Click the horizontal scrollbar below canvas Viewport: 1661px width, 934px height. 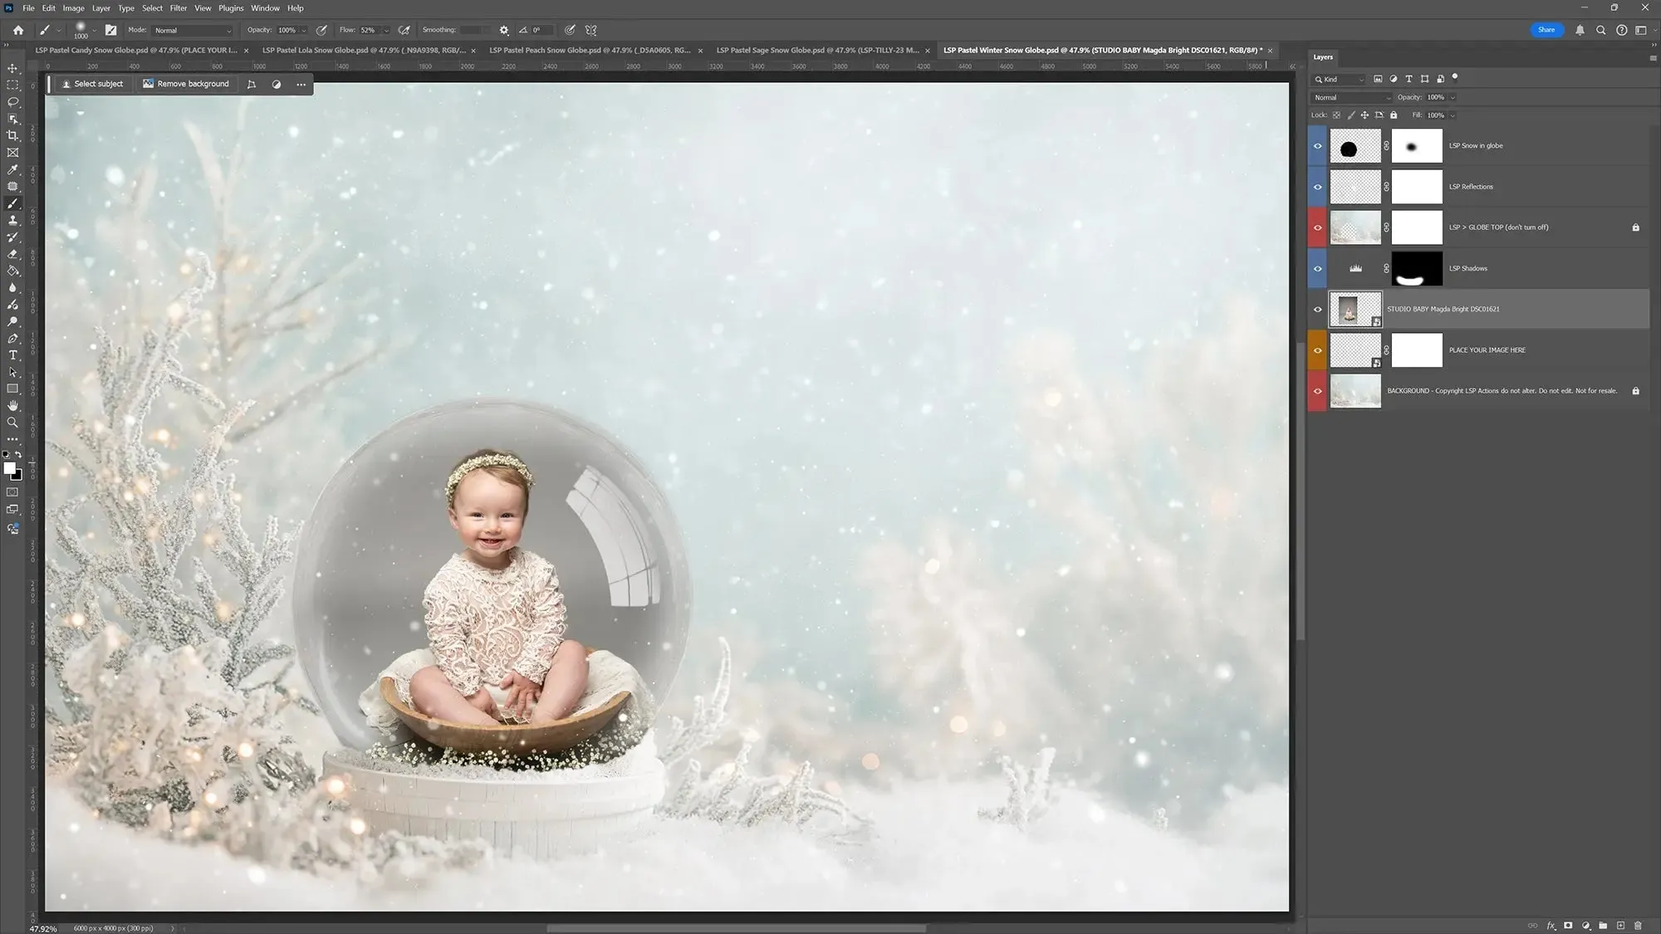736,928
